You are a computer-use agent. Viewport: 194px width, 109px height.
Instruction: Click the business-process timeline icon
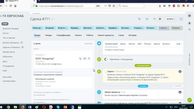(x=99, y=92)
